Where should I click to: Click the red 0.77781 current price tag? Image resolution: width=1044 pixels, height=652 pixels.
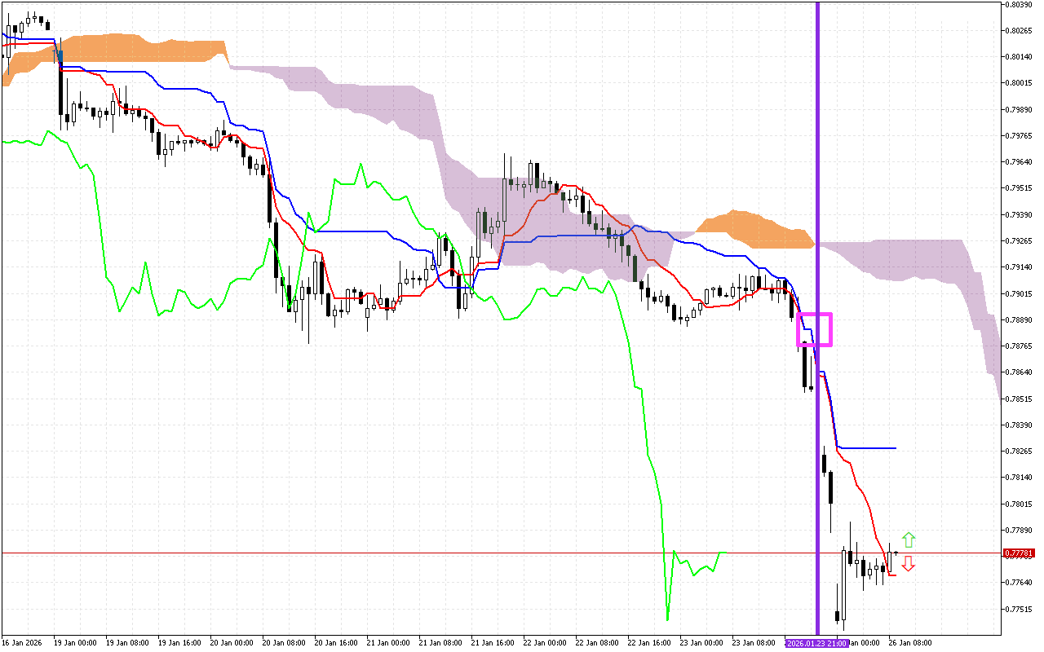pyautogui.click(x=1020, y=553)
